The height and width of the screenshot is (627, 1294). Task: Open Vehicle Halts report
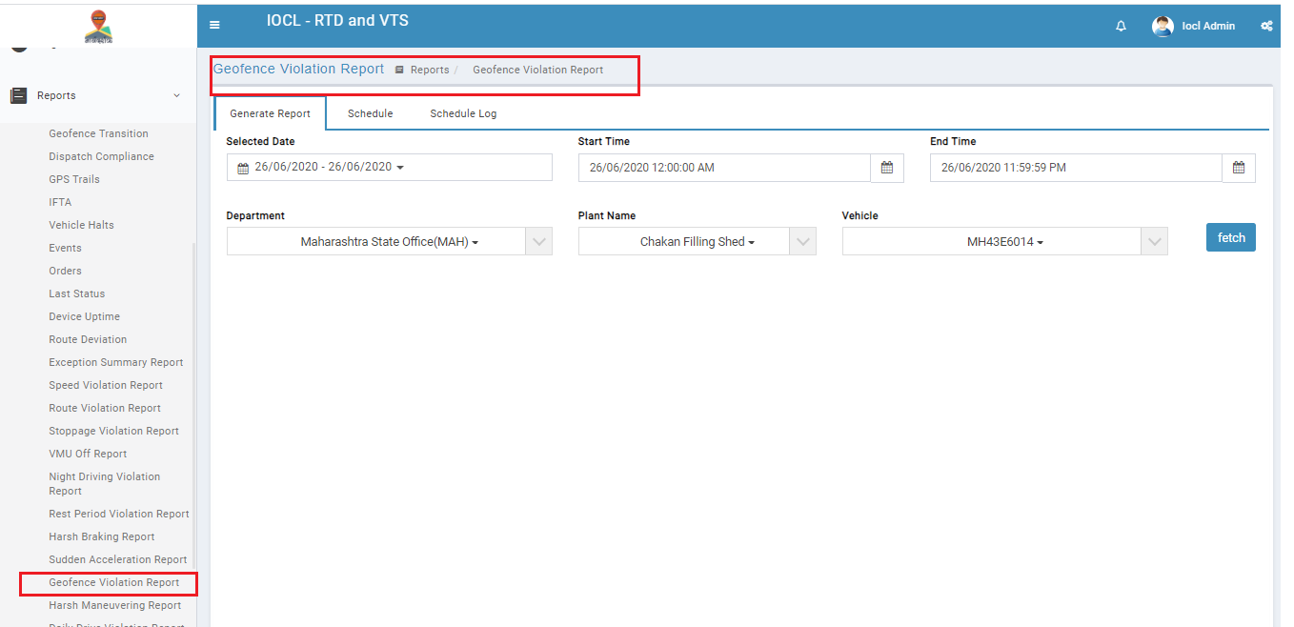pyautogui.click(x=81, y=225)
